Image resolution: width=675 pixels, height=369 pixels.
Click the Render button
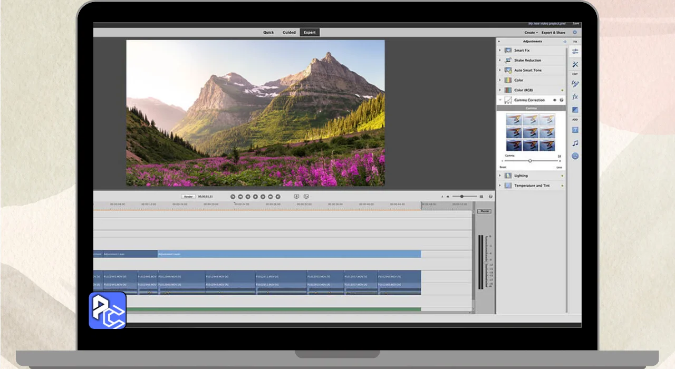click(188, 197)
